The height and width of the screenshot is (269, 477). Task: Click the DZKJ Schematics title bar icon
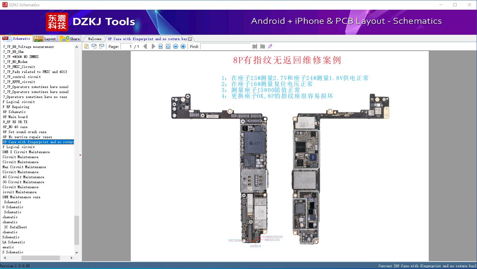5,5
